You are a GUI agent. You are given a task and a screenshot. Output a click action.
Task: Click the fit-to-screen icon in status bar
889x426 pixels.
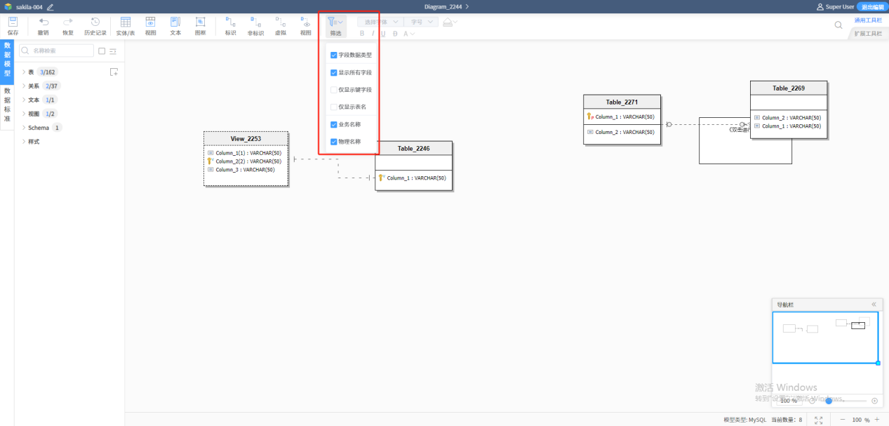coord(818,420)
